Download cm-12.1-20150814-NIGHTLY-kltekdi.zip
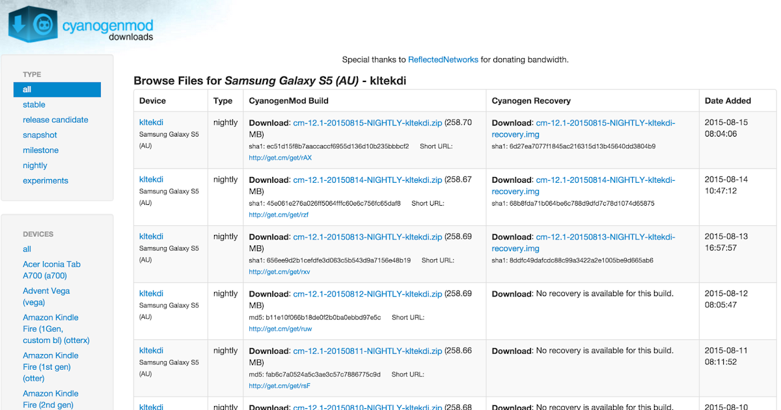 tap(368, 180)
